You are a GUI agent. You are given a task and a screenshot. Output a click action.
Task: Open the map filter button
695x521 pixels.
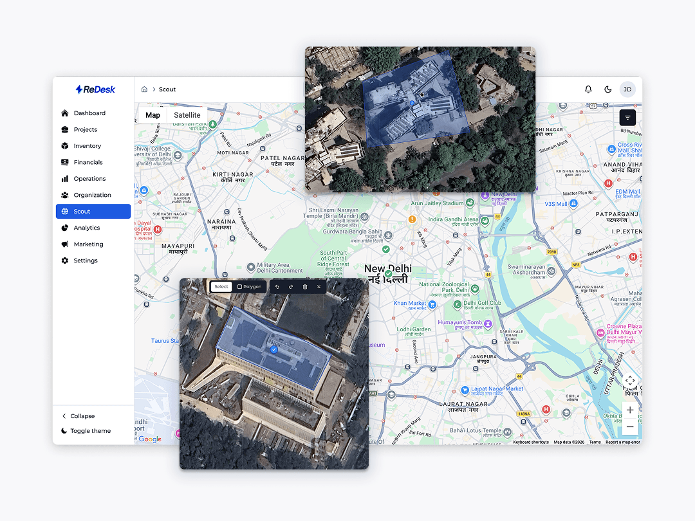(x=627, y=118)
